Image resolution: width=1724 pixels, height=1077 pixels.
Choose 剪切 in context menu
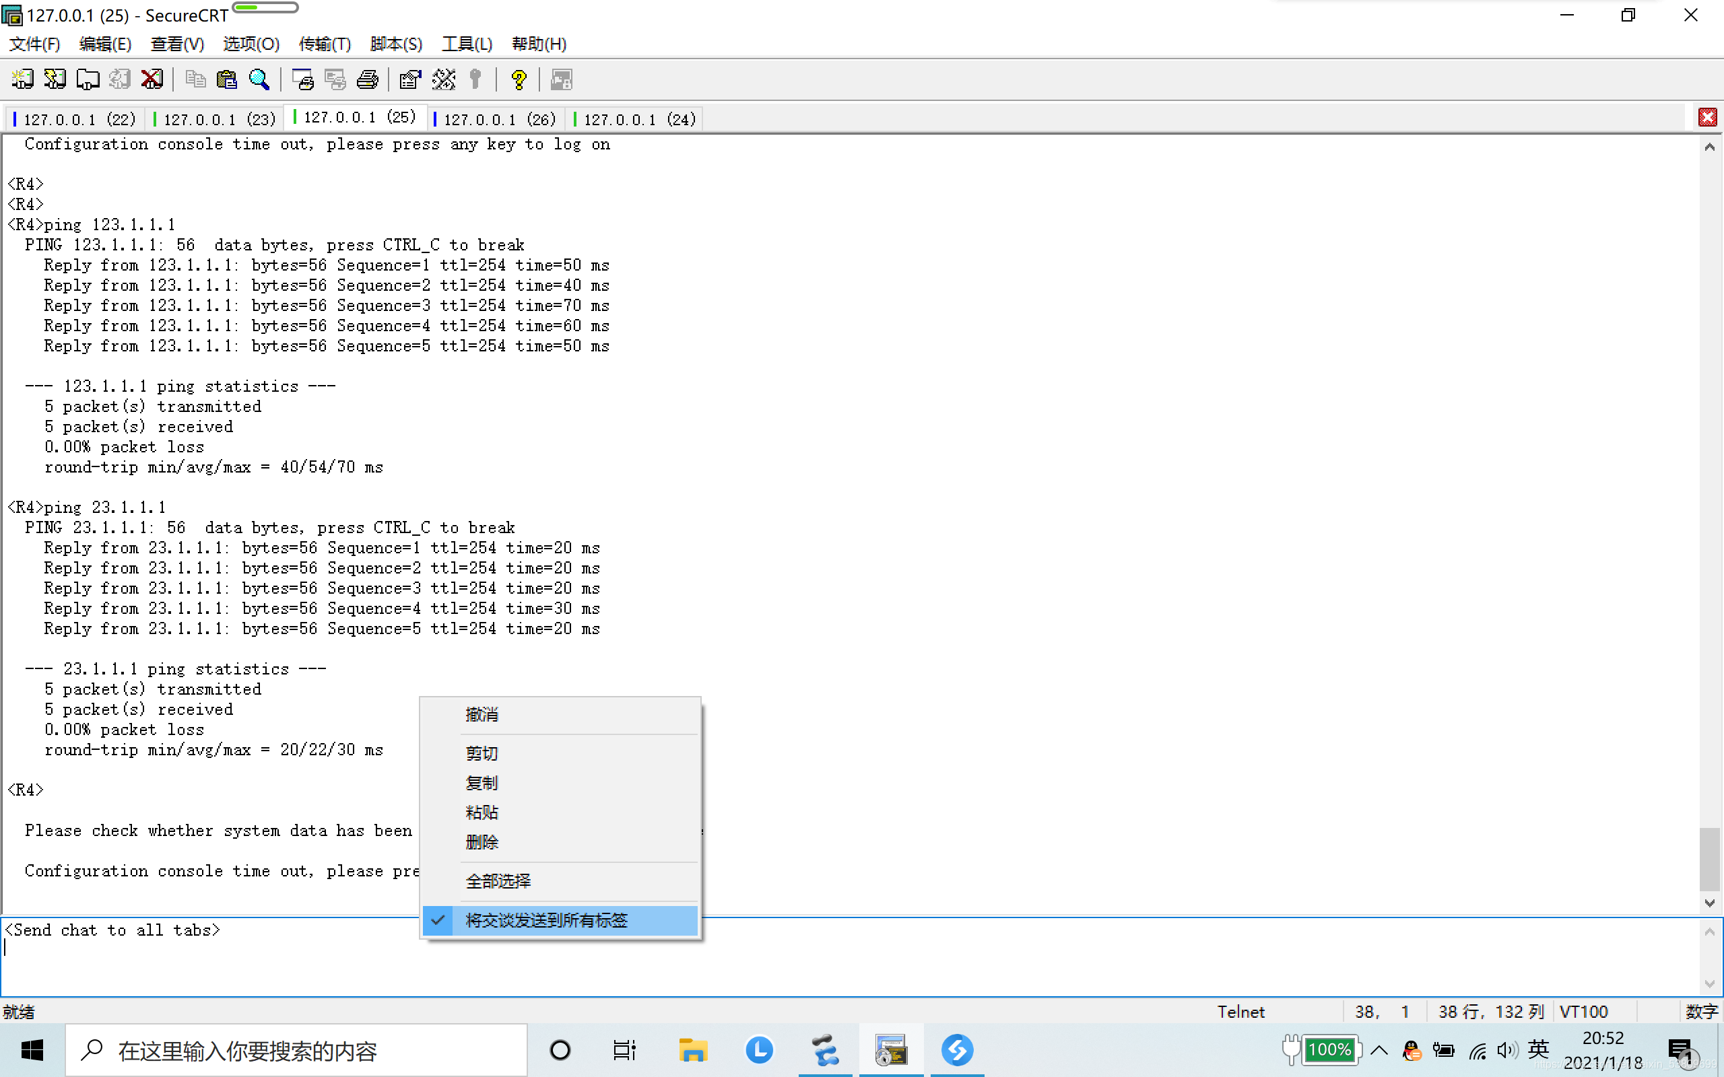point(560,753)
